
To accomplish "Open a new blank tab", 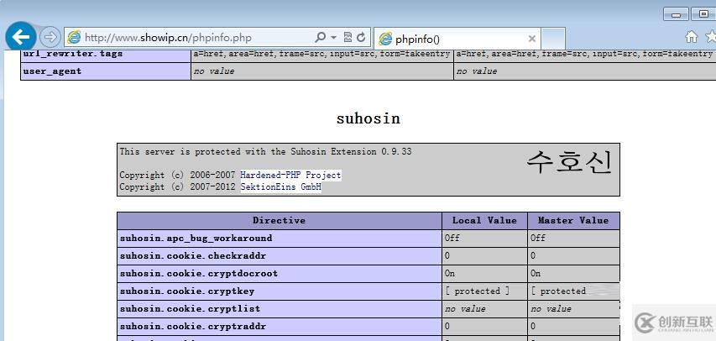I will 553,39.
